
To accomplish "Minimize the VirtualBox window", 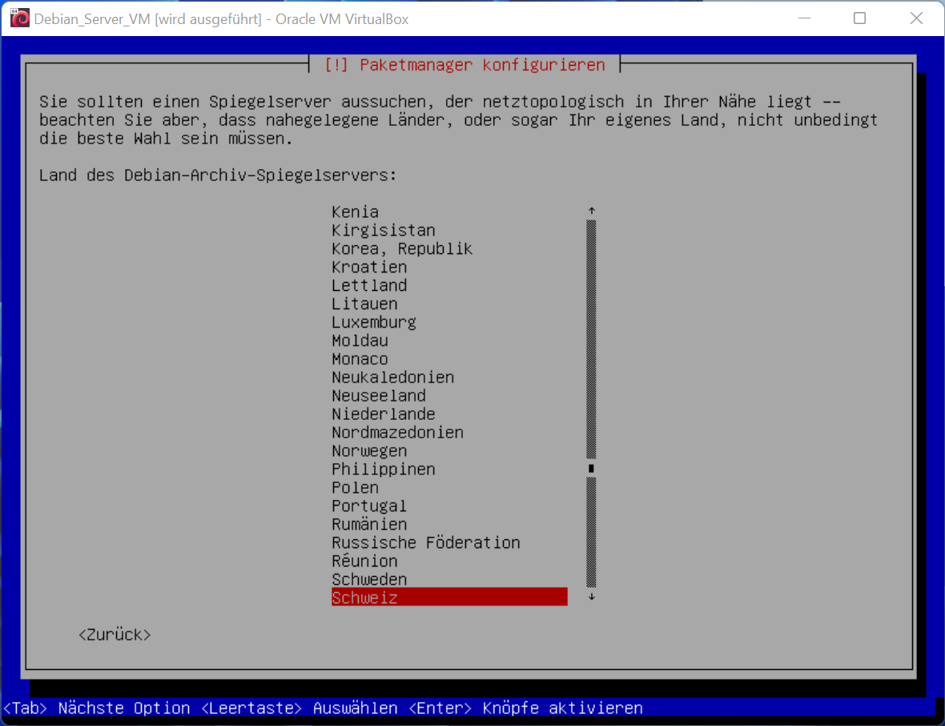I will [x=804, y=18].
